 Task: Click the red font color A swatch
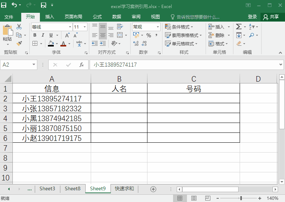click(63, 44)
